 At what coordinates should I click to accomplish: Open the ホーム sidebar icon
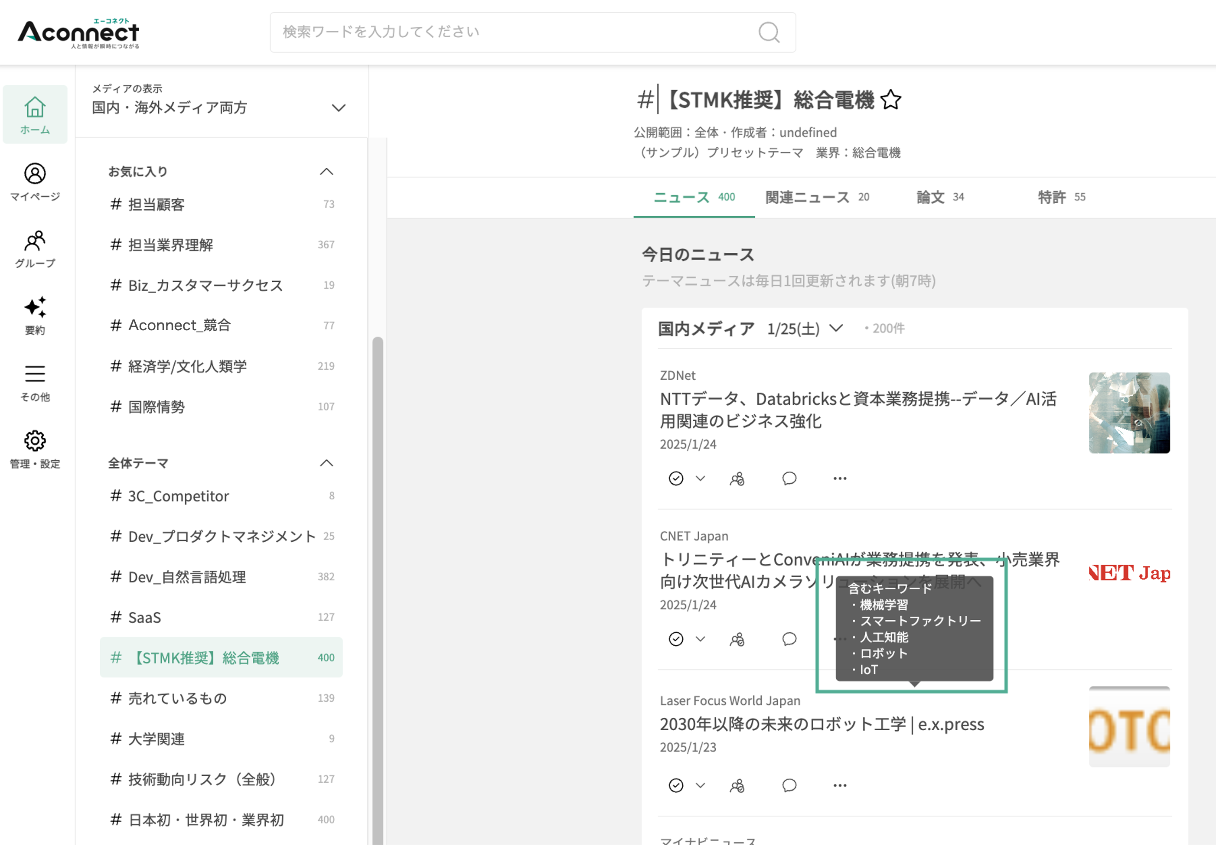[x=35, y=114]
